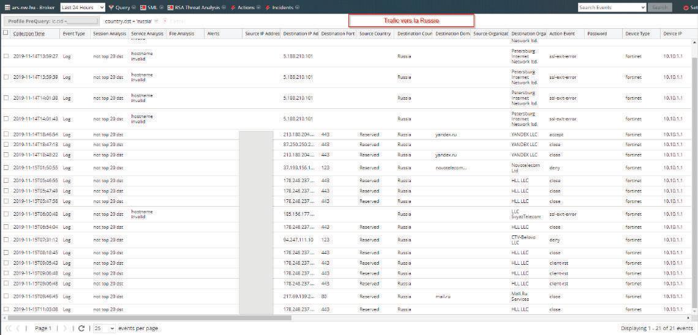Sort by Collection Time column

[29, 34]
